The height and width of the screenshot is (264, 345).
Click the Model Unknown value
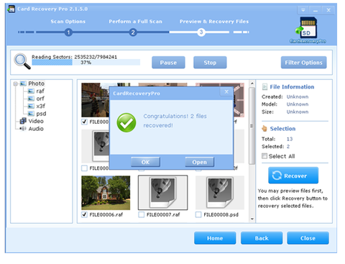[298, 104]
